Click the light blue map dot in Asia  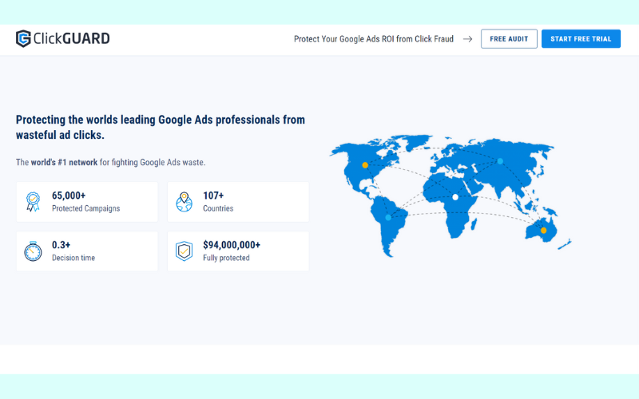pyautogui.click(x=500, y=161)
